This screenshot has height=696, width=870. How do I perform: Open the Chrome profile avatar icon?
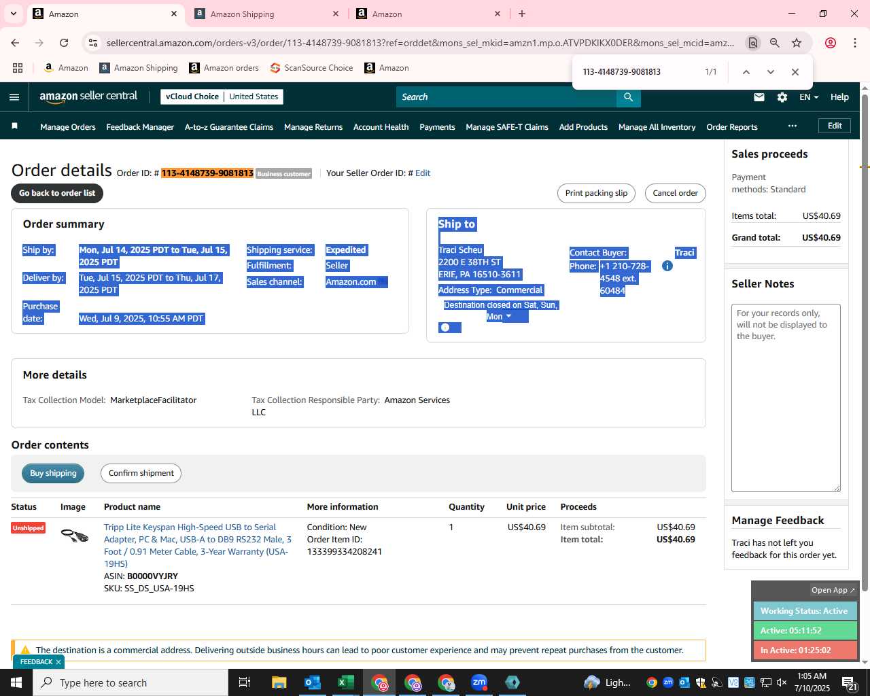(830, 43)
